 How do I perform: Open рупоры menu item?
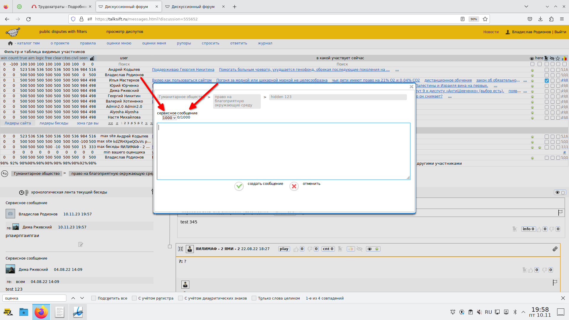click(184, 43)
